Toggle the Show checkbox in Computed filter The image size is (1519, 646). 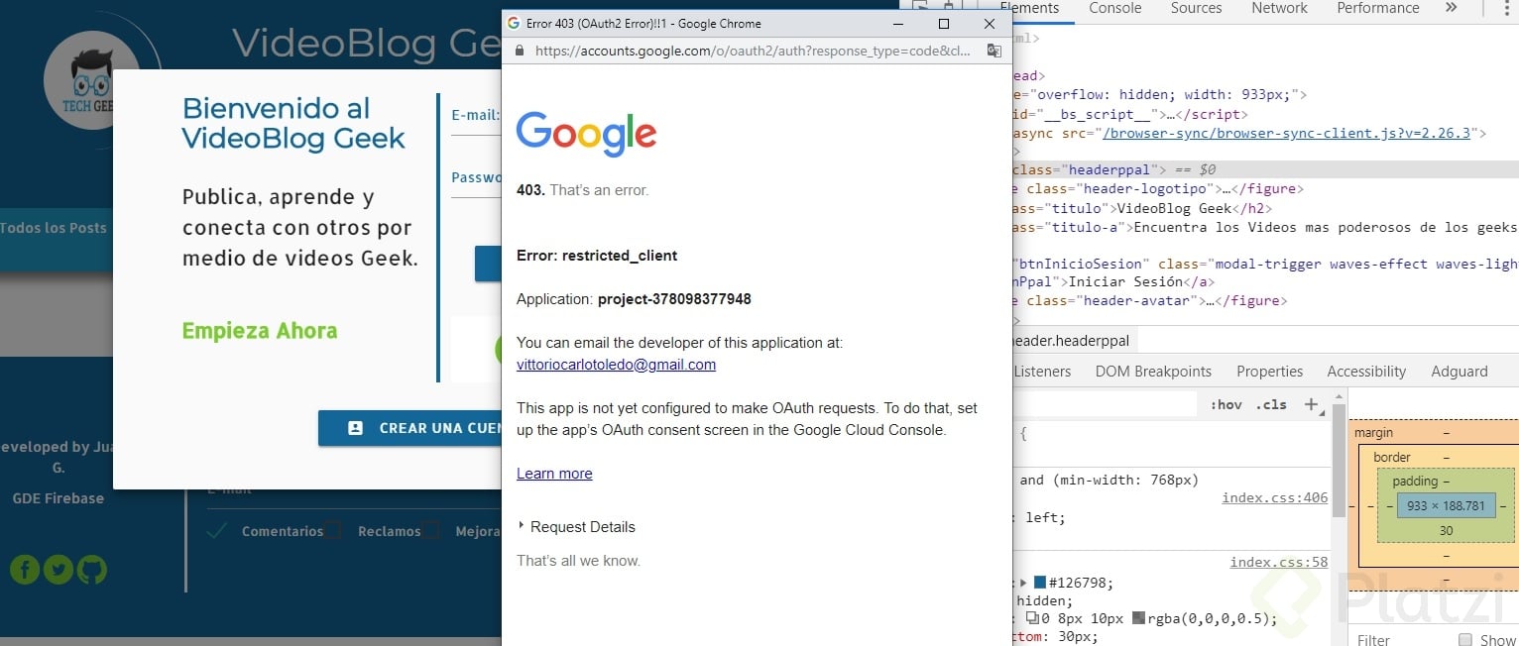tap(1465, 639)
